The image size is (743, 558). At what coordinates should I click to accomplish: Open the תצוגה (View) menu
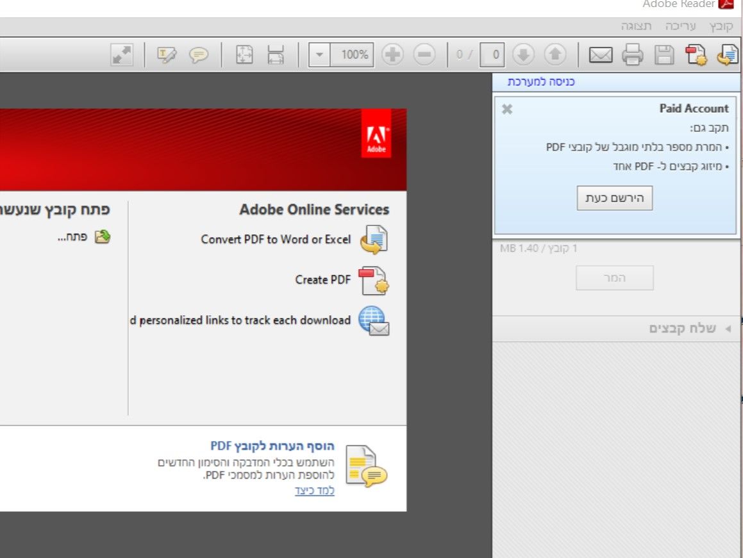click(636, 26)
